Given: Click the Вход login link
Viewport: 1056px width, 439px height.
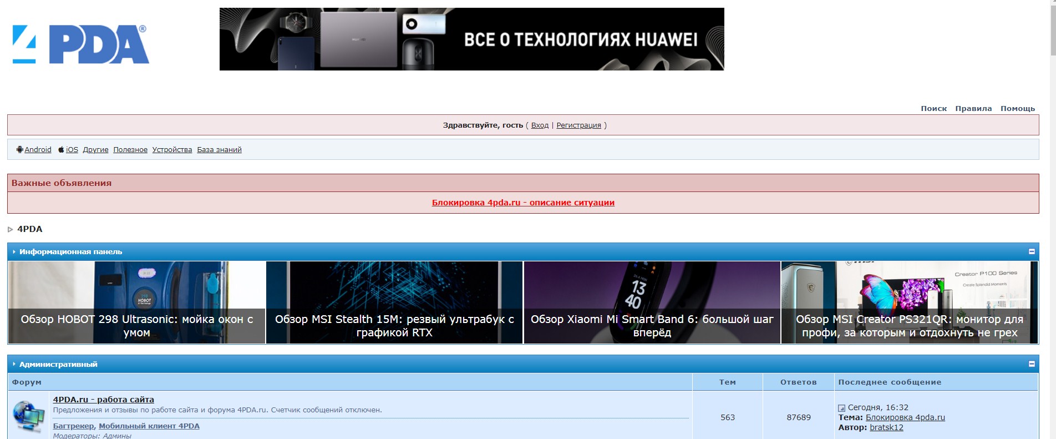Looking at the screenshot, I should click(540, 125).
